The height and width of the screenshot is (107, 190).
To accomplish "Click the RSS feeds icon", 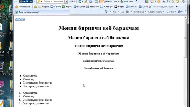I will coord(114,12).
